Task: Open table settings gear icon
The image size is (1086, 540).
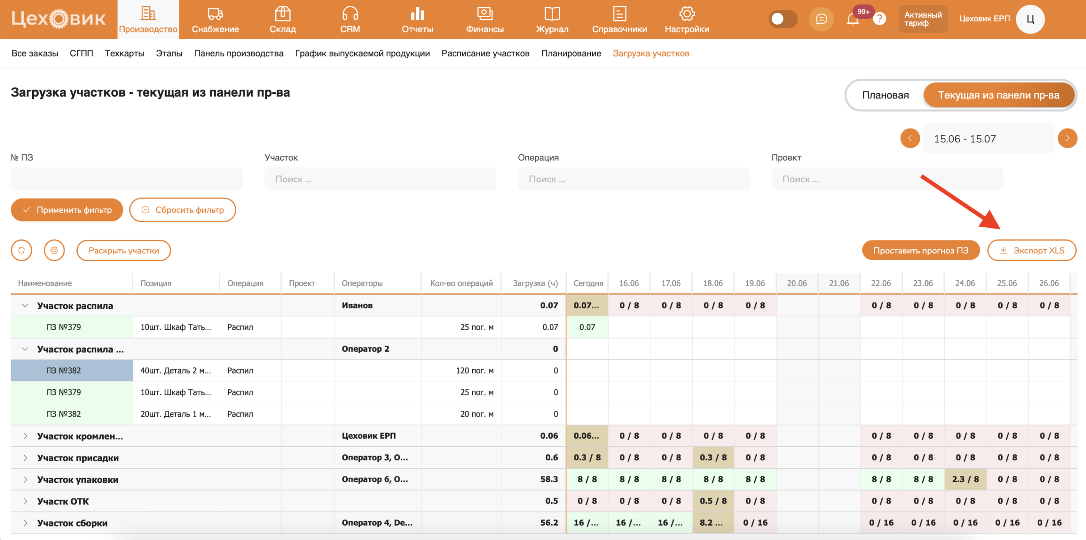Action: pos(54,250)
